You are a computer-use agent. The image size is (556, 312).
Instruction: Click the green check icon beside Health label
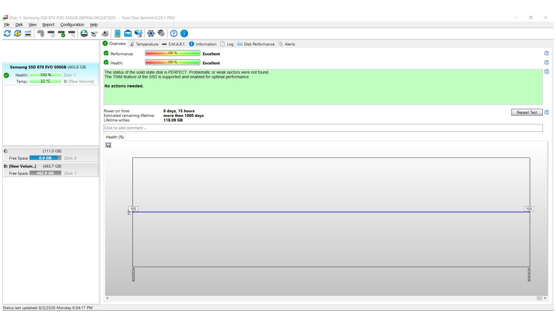pyautogui.click(x=106, y=62)
